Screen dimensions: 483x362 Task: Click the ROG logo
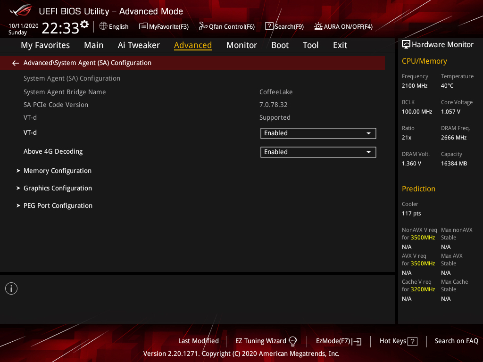[21, 10]
